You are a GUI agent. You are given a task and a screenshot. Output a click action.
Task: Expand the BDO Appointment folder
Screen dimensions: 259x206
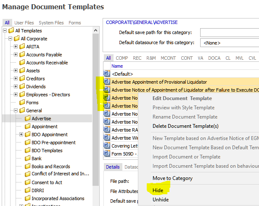point(21,135)
